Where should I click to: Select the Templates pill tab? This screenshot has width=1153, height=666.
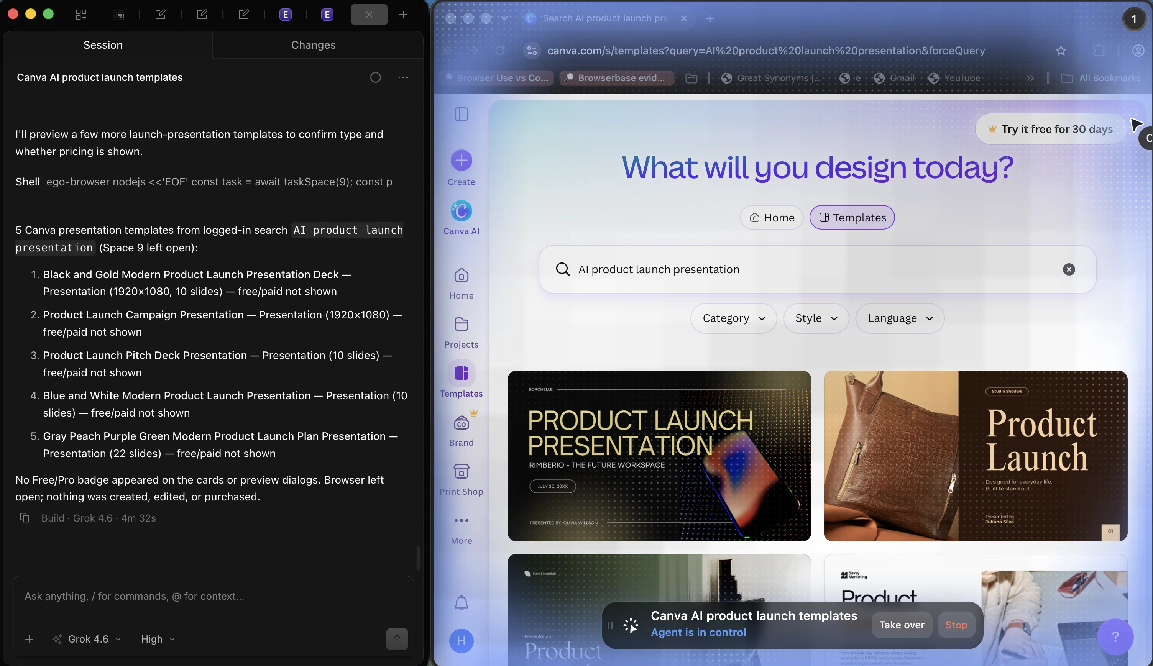click(852, 217)
